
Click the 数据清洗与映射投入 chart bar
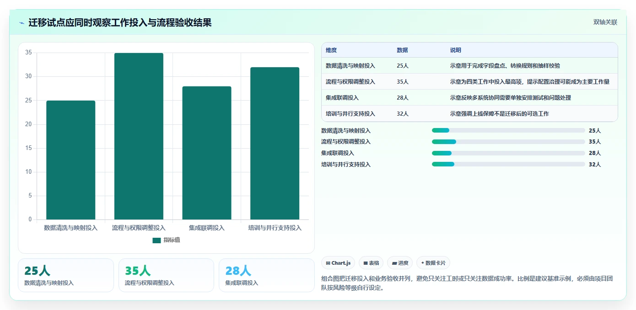tap(71, 160)
